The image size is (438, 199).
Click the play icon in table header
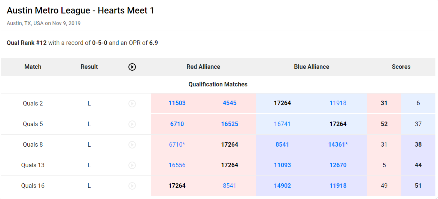click(x=132, y=67)
